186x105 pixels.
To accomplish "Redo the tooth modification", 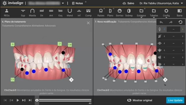I will point(171,22).
